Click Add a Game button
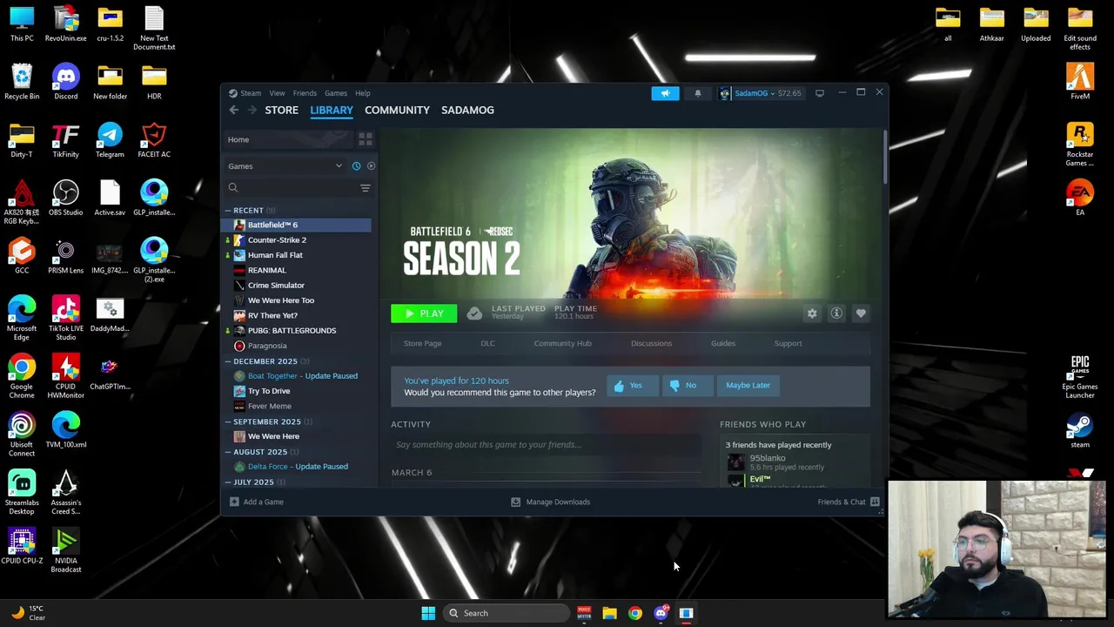 click(256, 502)
